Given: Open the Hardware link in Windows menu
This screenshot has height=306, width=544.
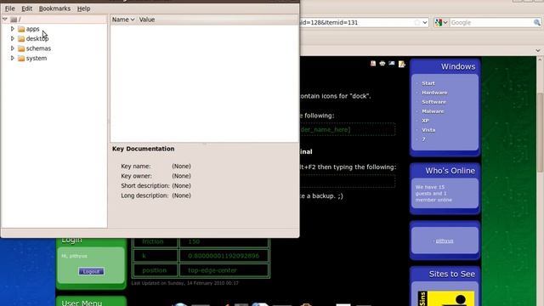Looking at the screenshot, I should coord(434,93).
